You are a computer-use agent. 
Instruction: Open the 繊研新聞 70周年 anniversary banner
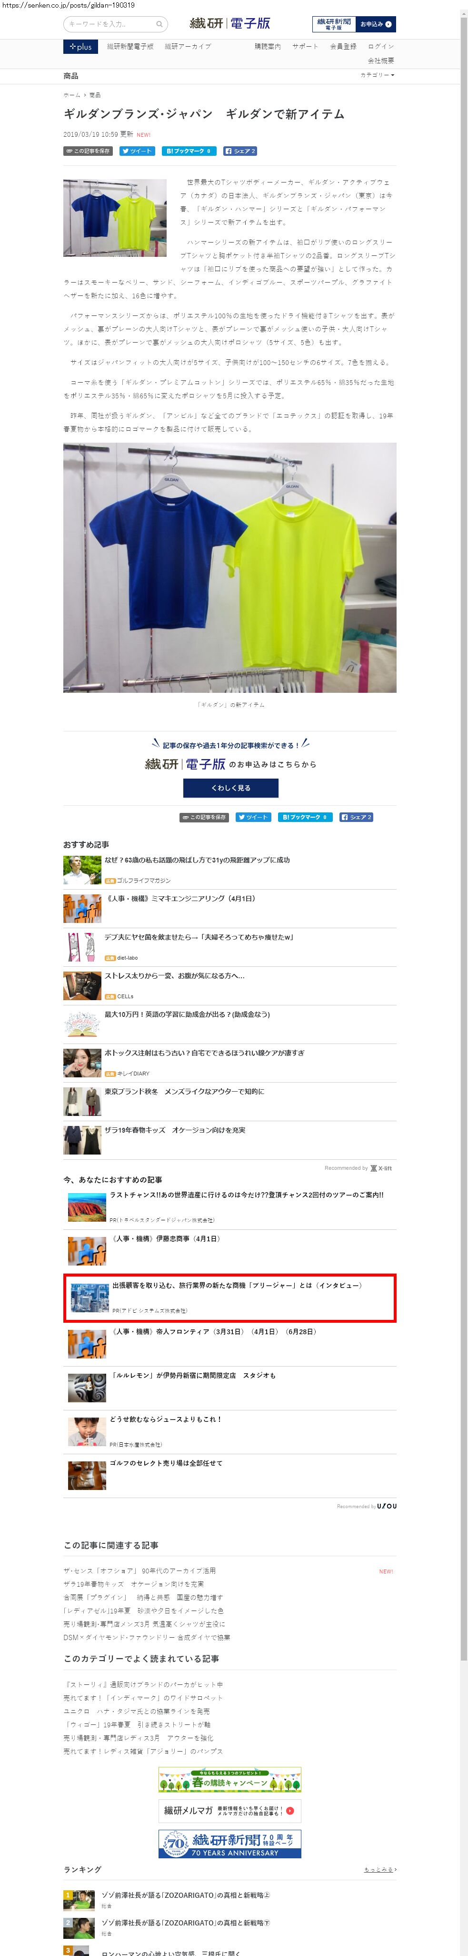tap(230, 1843)
